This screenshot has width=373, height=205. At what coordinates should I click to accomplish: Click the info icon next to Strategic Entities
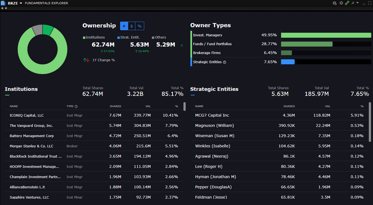[225, 62]
